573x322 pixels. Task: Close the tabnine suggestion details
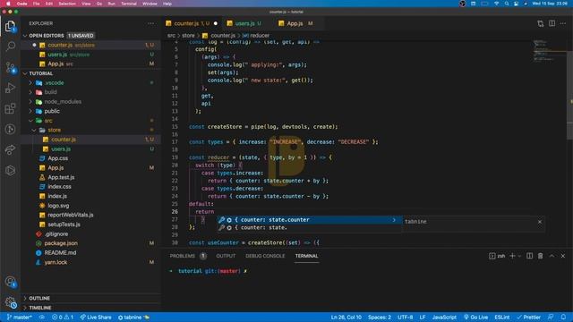539,222
